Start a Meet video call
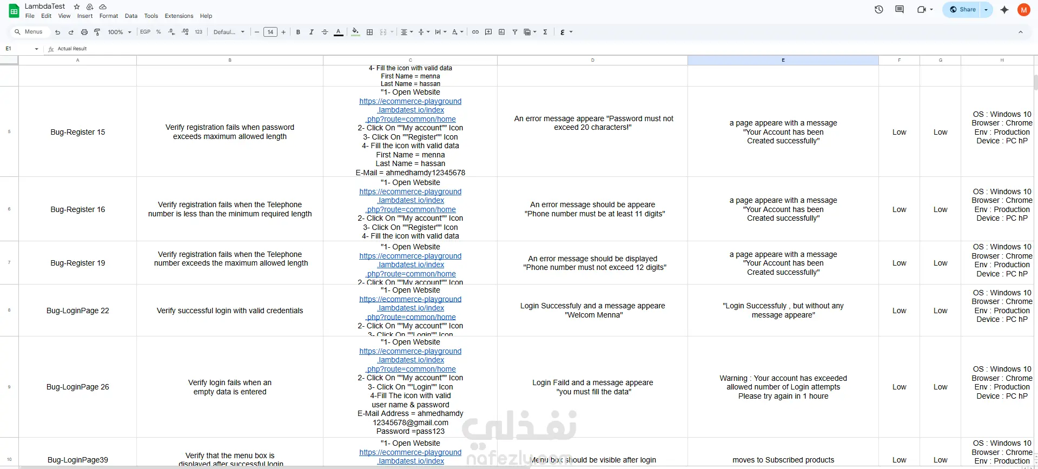The image size is (1038, 469). 922,9
